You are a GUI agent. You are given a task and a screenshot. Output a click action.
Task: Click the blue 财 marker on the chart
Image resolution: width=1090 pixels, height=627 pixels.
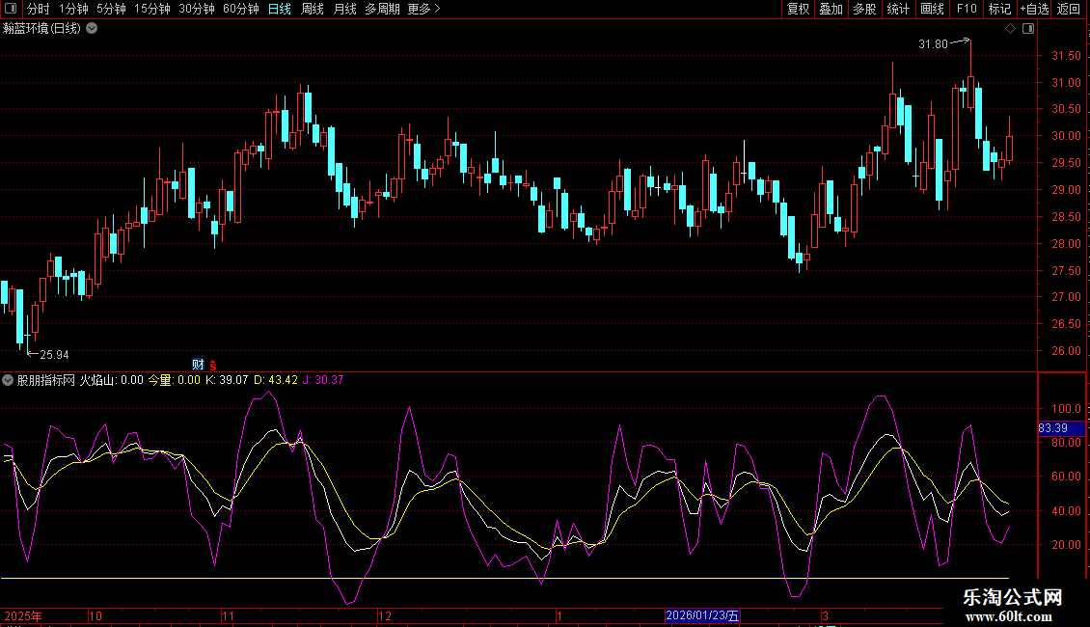(x=198, y=365)
